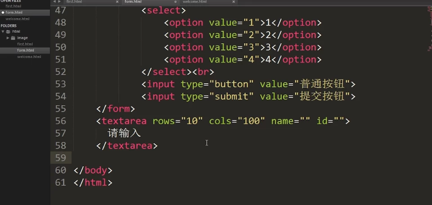Click the tab scroll left arrow
Image resolution: width=432 pixels, height=205 pixels.
[x=54, y=2]
